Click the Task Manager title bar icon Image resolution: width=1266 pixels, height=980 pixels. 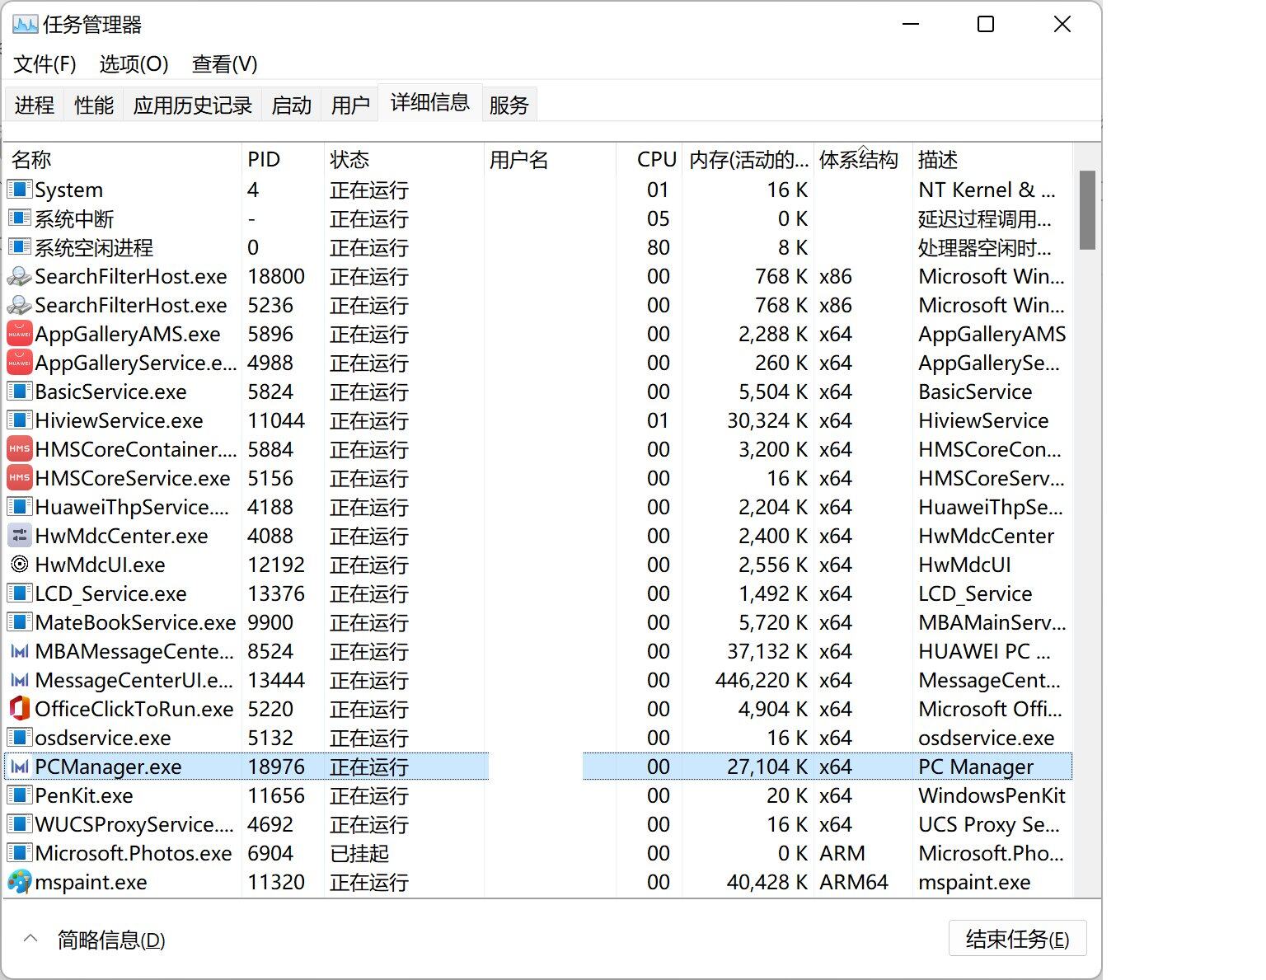[x=25, y=24]
